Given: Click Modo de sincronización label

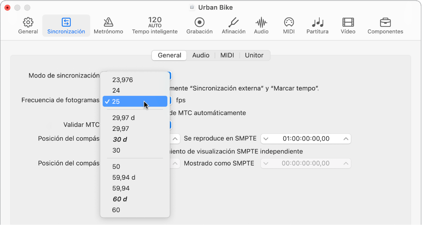Looking at the screenshot, I should pos(64,75).
